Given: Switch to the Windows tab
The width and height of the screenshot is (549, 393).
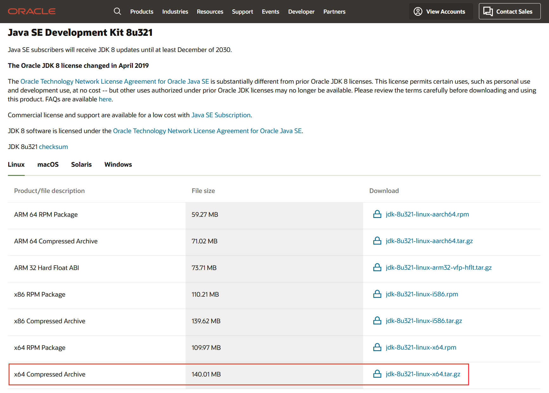Looking at the screenshot, I should tap(118, 164).
